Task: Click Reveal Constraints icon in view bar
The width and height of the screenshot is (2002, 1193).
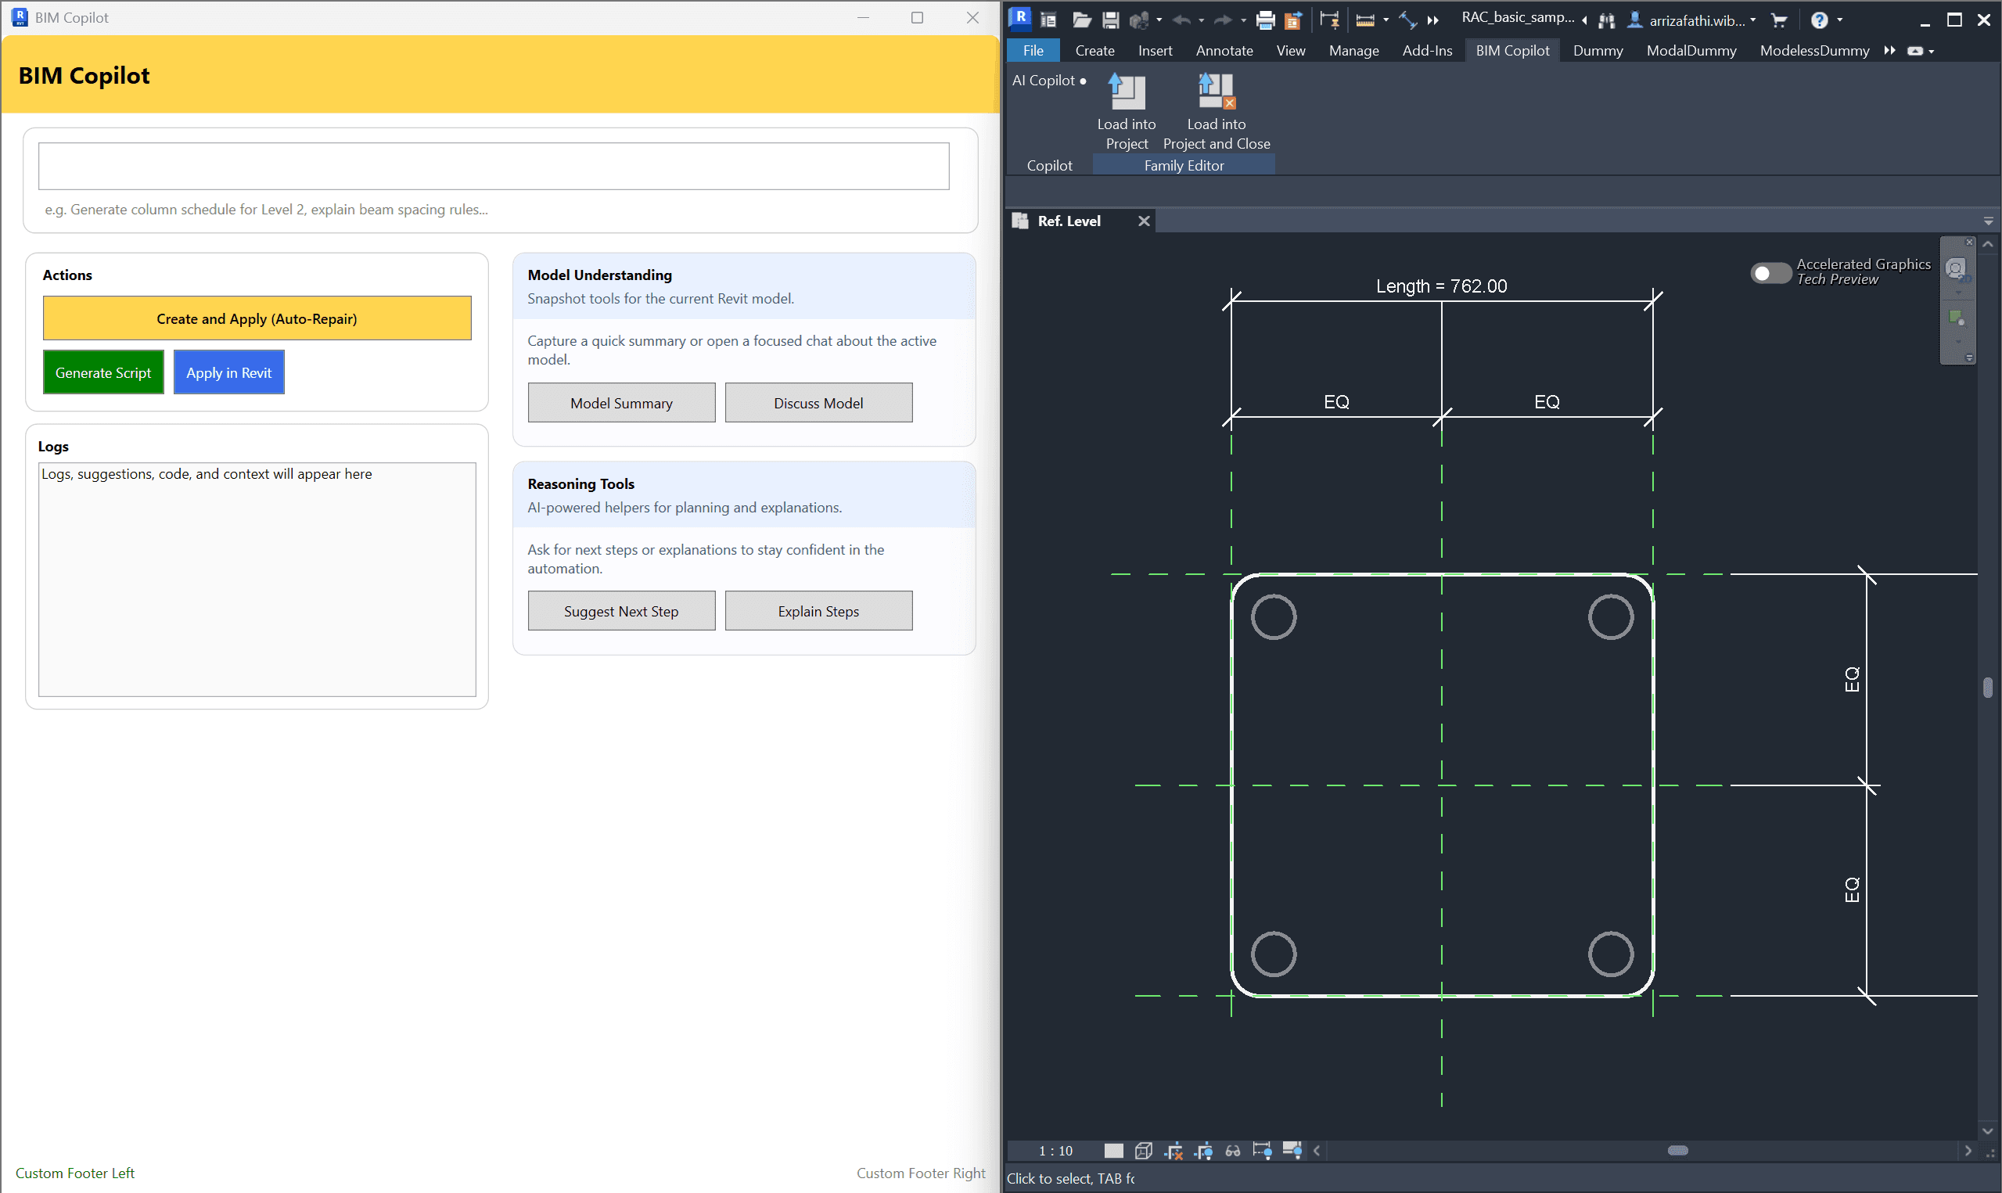Action: (1262, 1151)
